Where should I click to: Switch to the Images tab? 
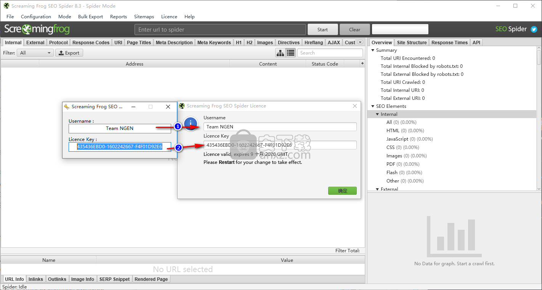click(x=265, y=42)
